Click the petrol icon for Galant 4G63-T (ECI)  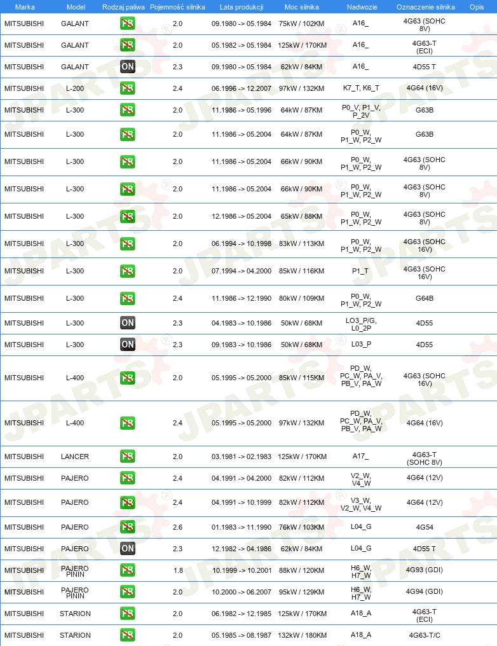128,45
